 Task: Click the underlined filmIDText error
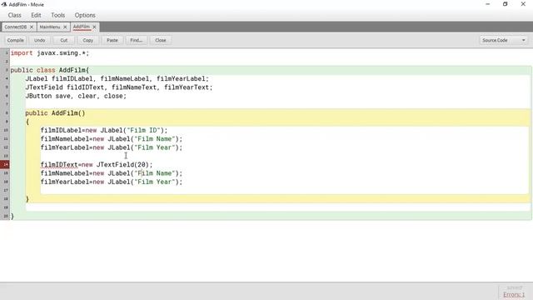pos(59,165)
